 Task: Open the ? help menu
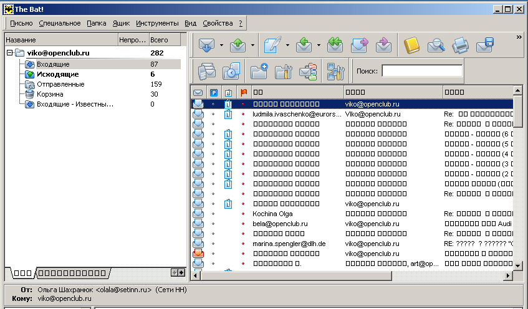point(241,23)
